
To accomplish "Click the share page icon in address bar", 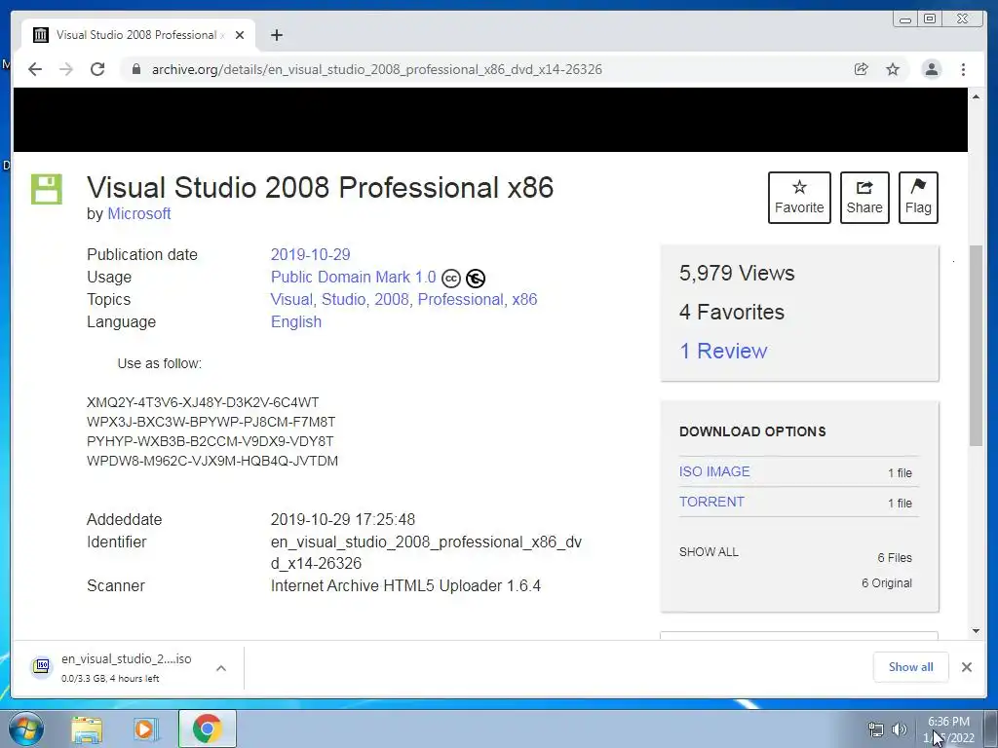I will (862, 69).
